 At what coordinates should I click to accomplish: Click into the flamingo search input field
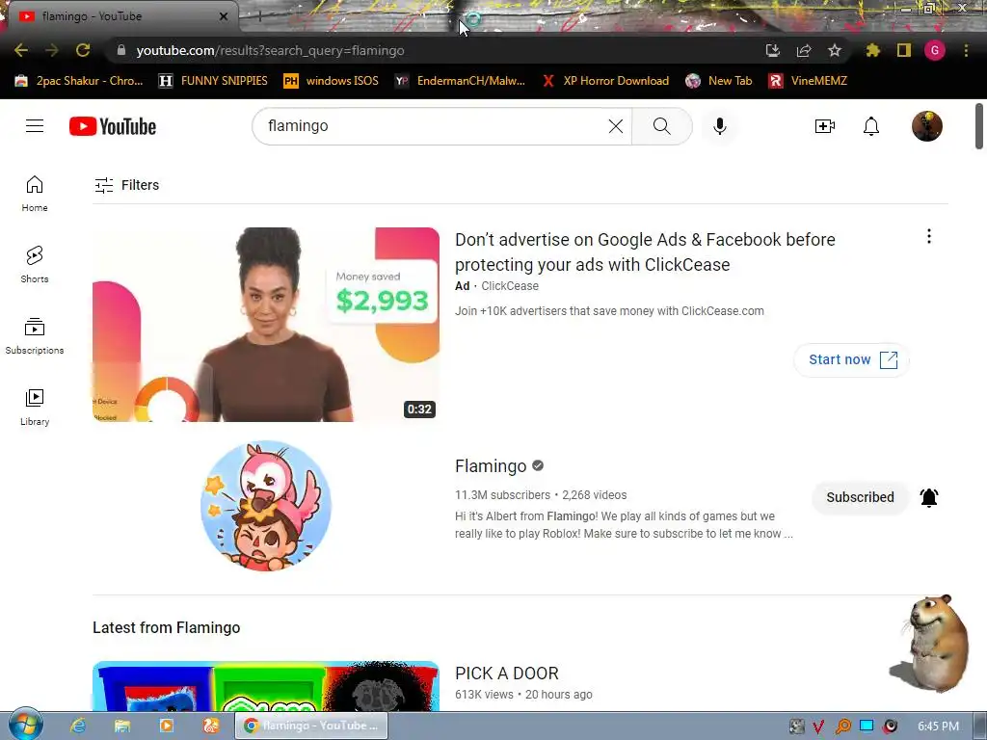pyautogui.click(x=435, y=126)
